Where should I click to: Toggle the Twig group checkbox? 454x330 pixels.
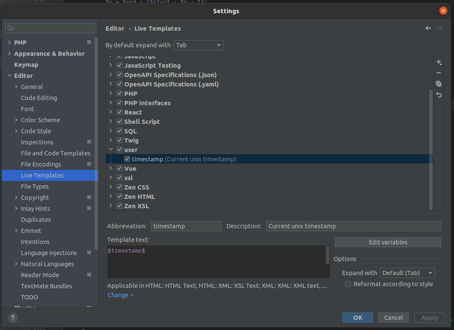(119, 140)
